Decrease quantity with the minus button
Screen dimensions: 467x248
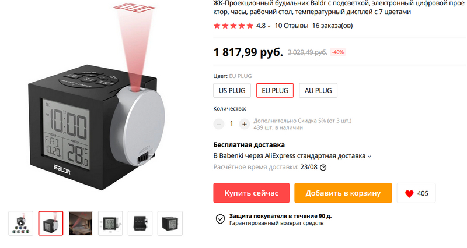[x=218, y=124]
